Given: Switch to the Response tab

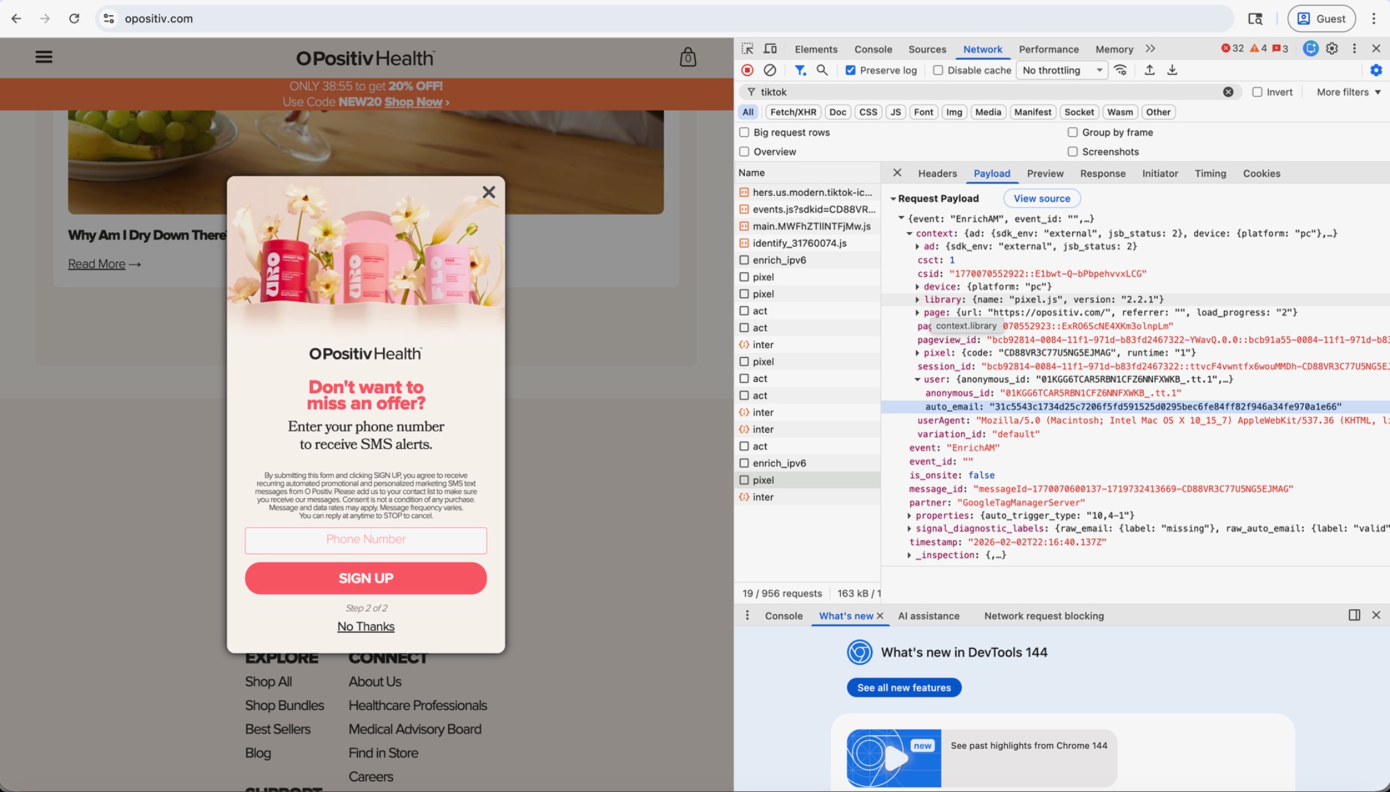Looking at the screenshot, I should (x=1102, y=174).
